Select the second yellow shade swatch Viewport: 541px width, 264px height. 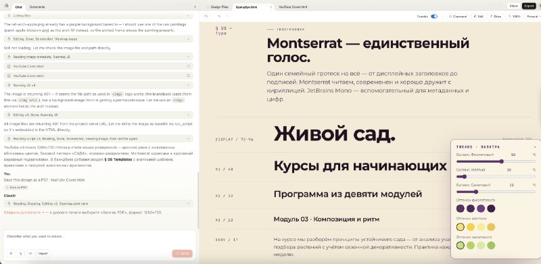[471, 227]
